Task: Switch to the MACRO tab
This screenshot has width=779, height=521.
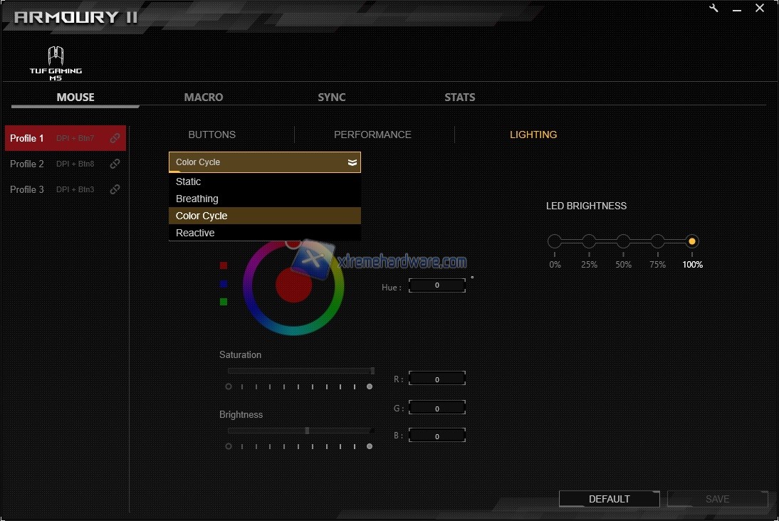Action: tap(204, 98)
